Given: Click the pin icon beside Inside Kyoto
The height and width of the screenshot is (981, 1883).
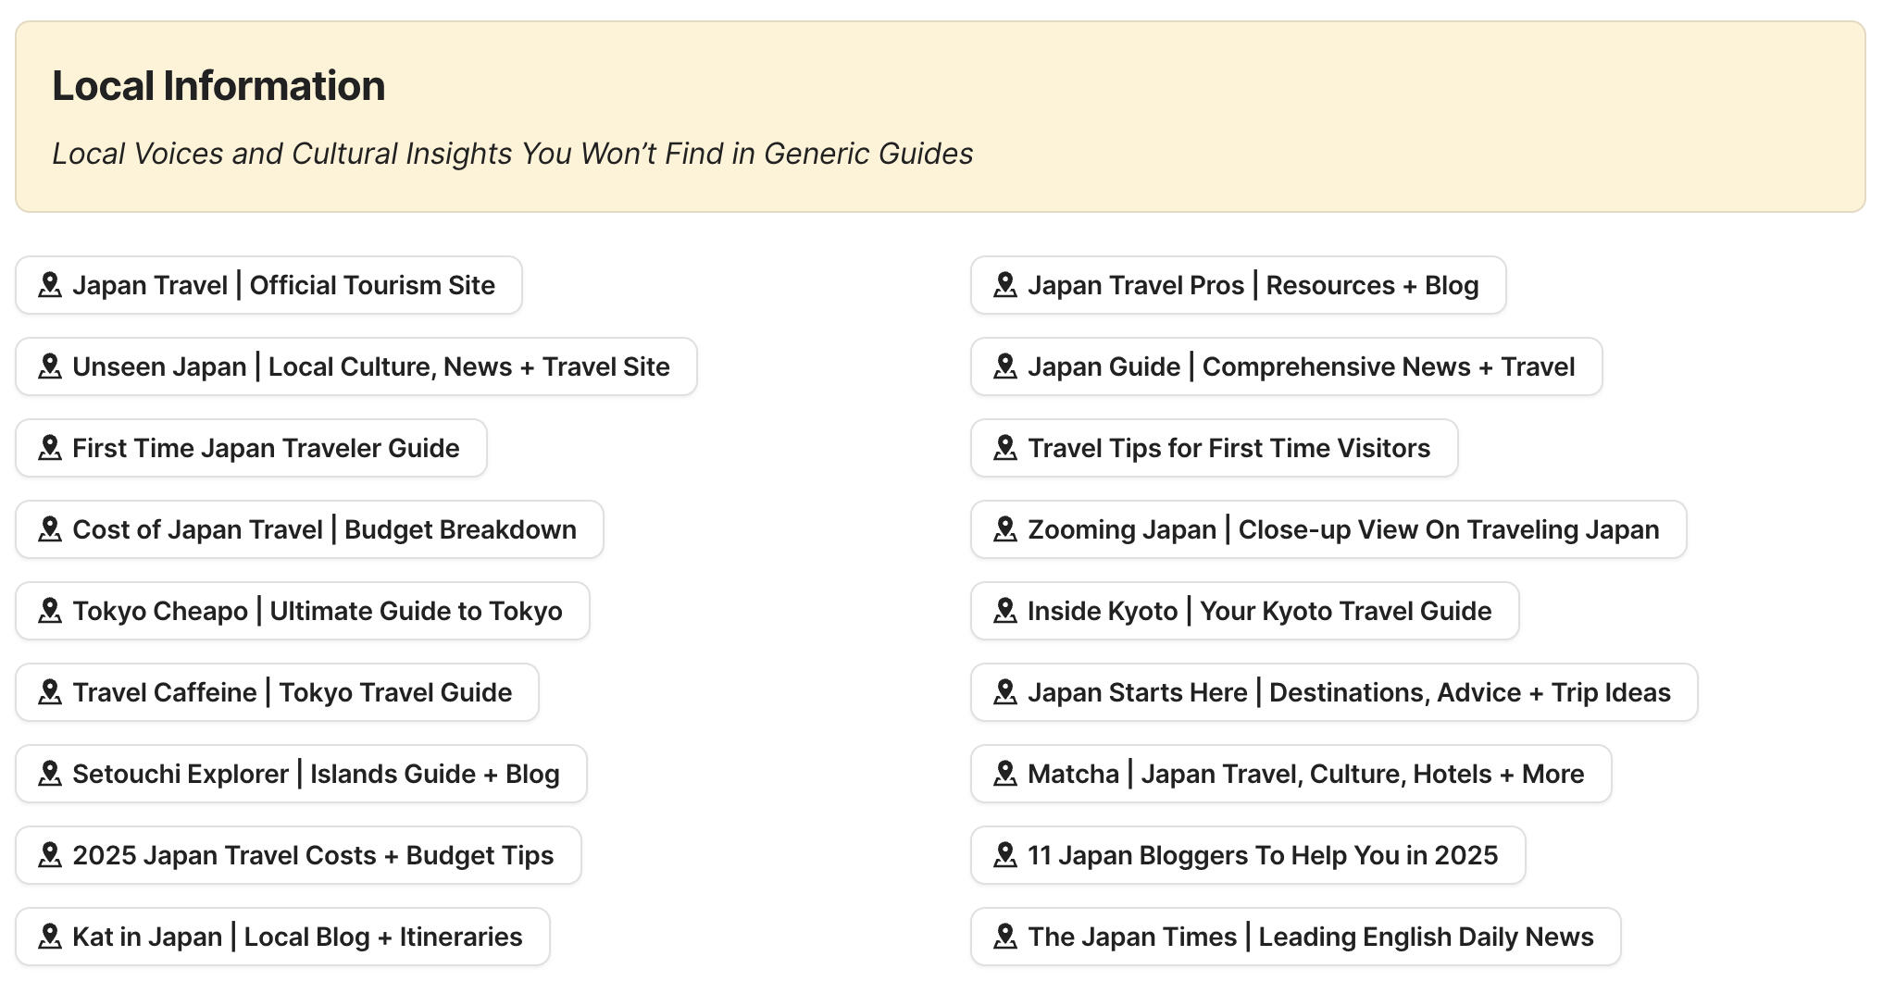Looking at the screenshot, I should (x=1005, y=611).
